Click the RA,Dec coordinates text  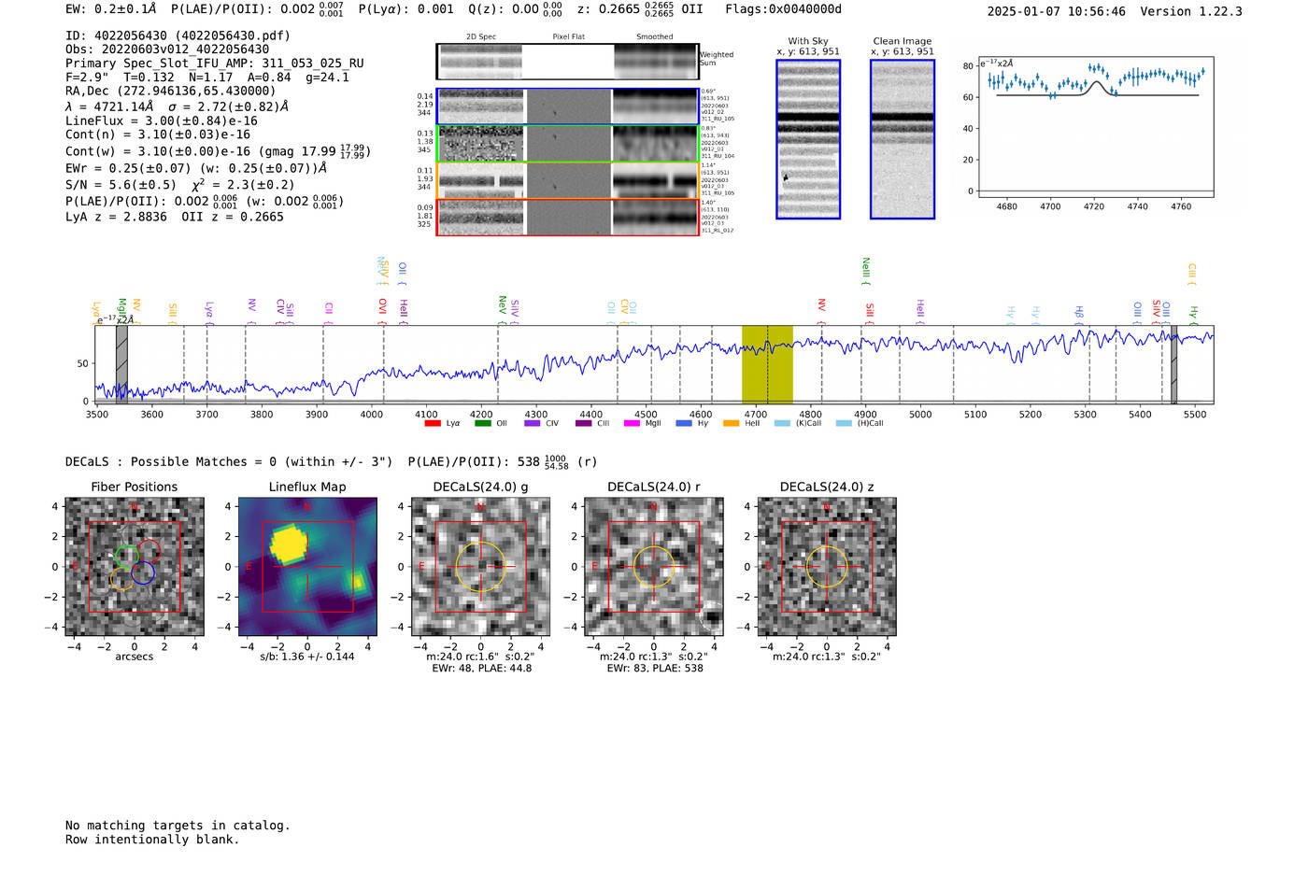point(171,92)
